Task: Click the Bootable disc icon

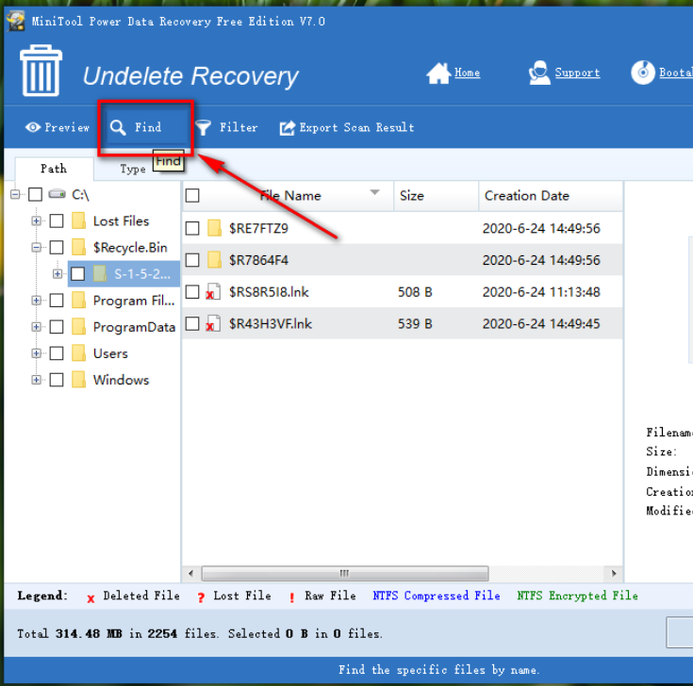Action: 643,73
